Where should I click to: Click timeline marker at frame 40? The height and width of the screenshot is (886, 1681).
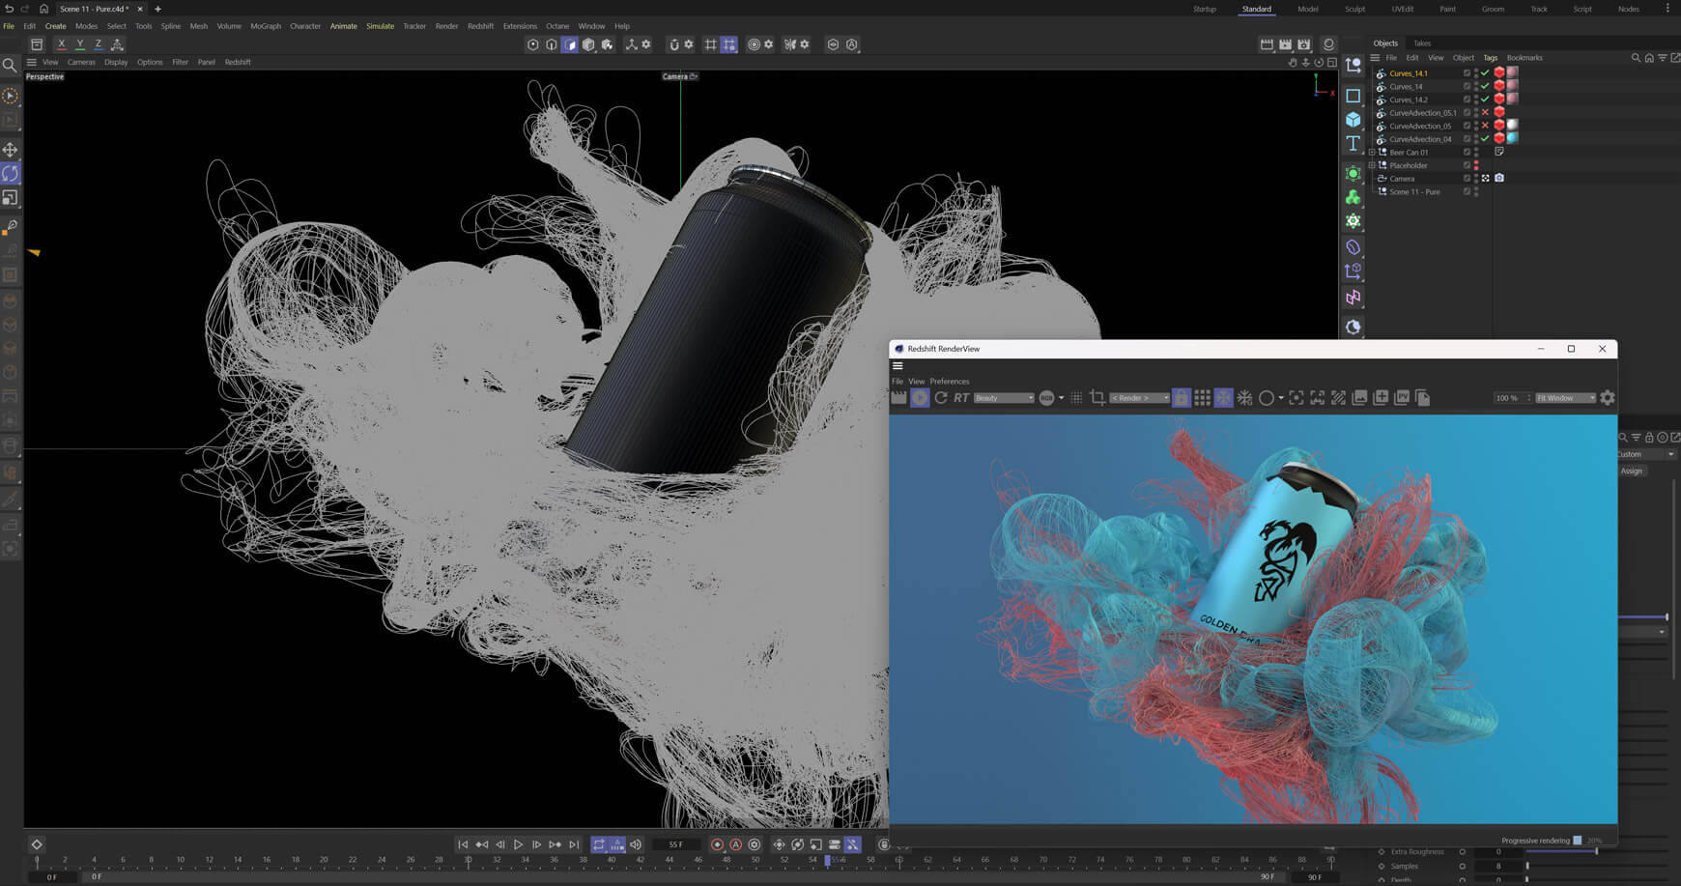tap(611, 859)
